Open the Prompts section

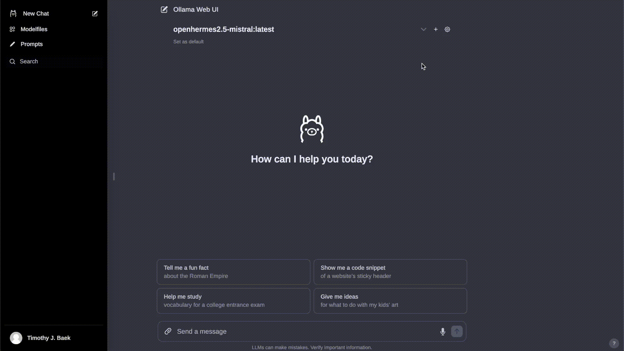(31, 44)
